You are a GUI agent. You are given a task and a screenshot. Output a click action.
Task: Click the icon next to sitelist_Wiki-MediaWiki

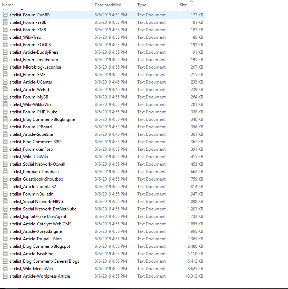pyautogui.click(x=5, y=268)
